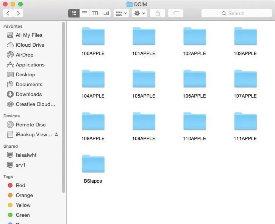Screen dimensions: 275x224
Task: Click the DCIM title folder icon
Action: coord(130,4)
